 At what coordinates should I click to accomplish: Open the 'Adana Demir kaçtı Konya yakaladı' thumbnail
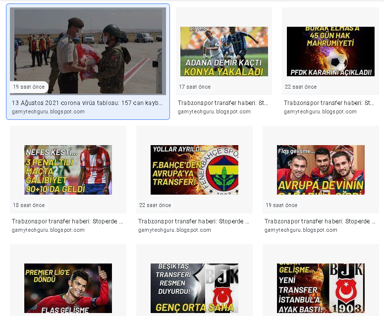(x=224, y=52)
